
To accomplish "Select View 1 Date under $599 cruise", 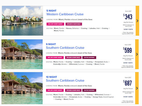I will click(128, 63).
